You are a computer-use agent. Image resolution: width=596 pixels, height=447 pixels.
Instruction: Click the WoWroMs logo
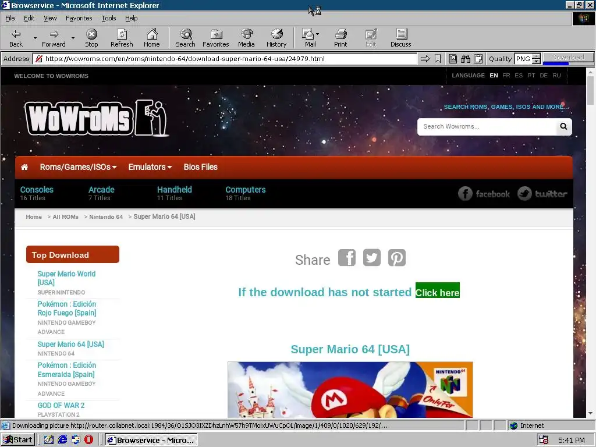tap(97, 118)
